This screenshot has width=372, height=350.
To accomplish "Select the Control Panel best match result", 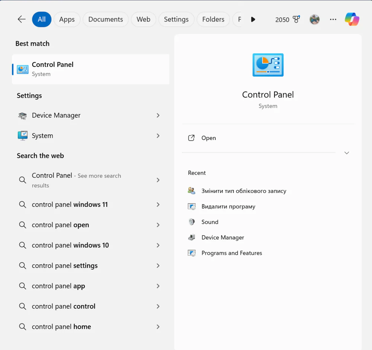I will (91, 69).
